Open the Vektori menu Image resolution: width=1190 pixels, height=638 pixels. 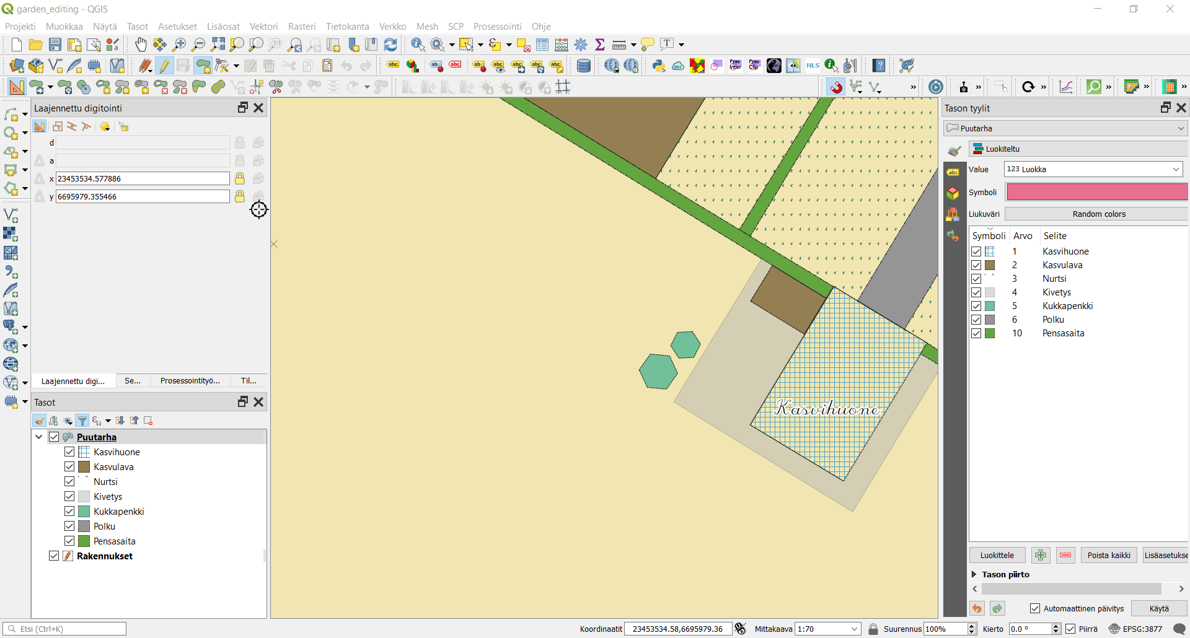tap(263, 27)
